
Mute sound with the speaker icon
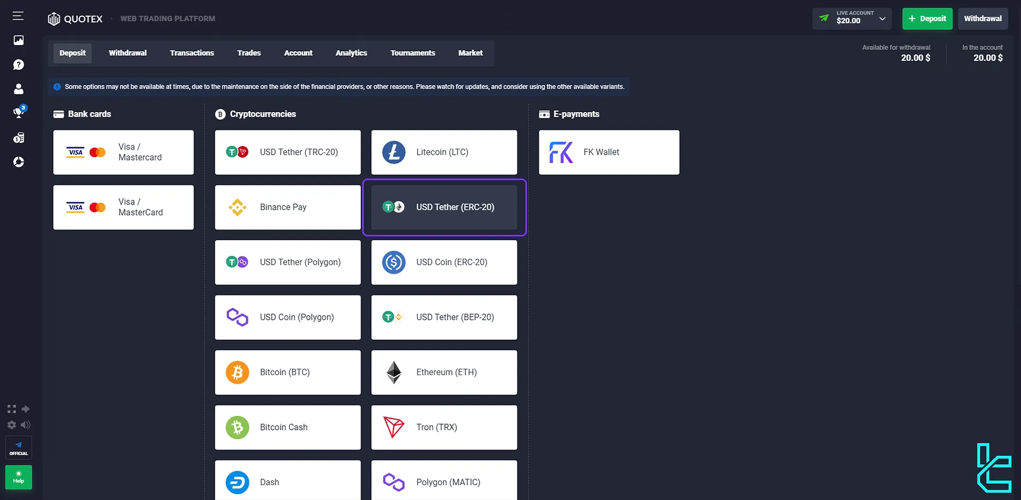(26, 425)
